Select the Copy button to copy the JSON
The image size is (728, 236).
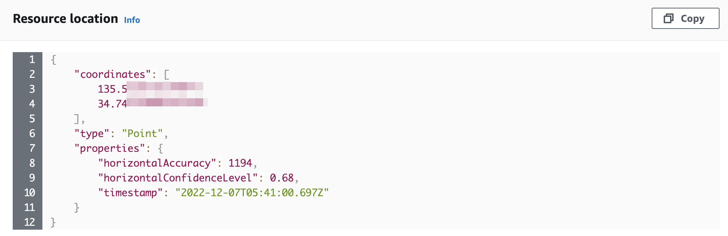685,19
